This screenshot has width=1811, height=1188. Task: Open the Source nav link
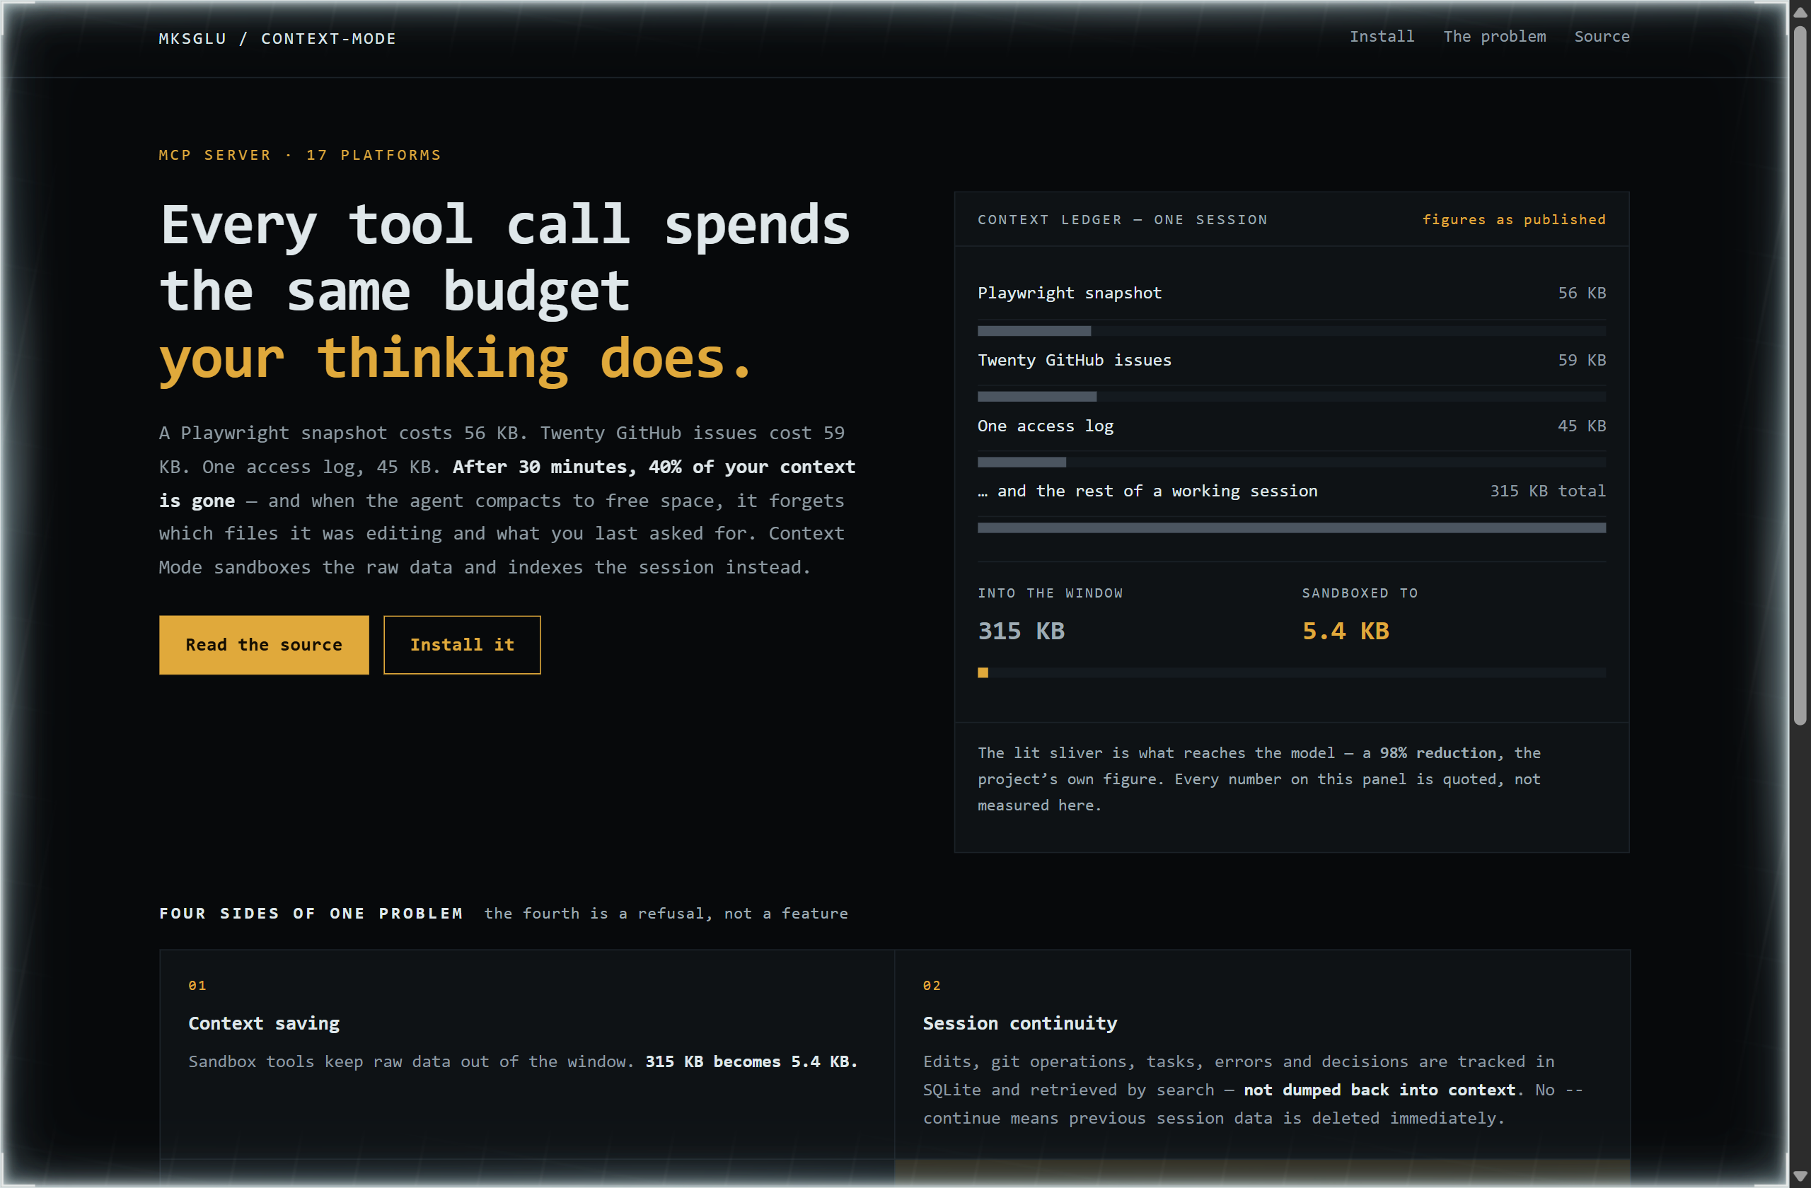(1601, 37)
